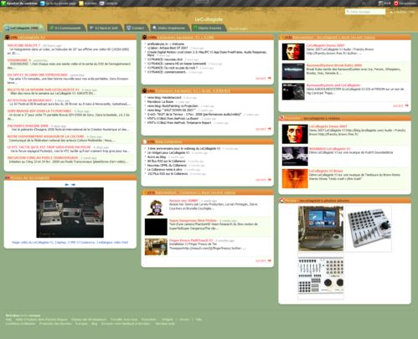Click the Flickr icon of Photos de lecollagiste
The width and height of the screenshot is (418, 339).
8,177
